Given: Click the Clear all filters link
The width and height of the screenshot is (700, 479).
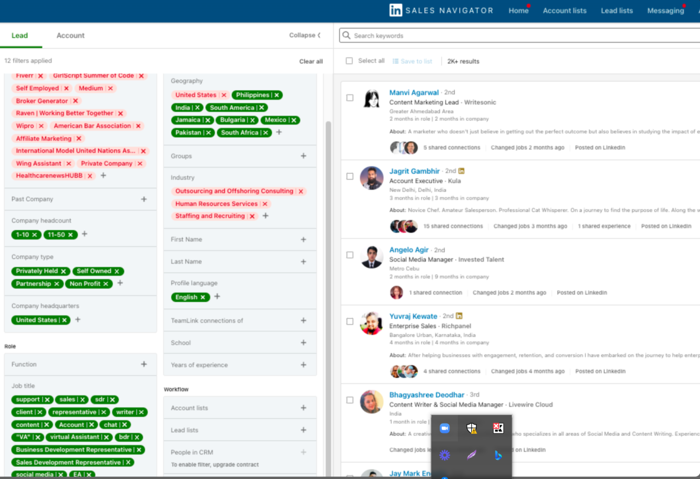Looking at the screenshot, I should (x=311, y=61).
